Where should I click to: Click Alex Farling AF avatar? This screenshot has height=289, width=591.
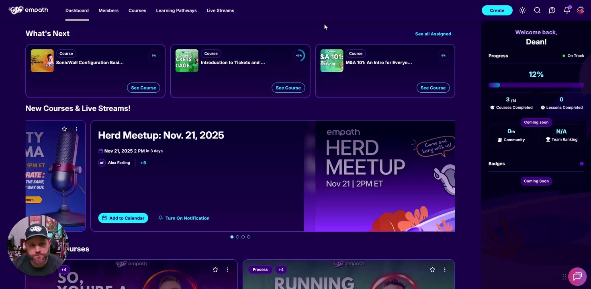click(102, 163)
